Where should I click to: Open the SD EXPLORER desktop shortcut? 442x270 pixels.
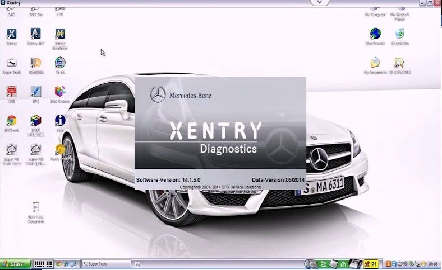[x=400, y=63]
